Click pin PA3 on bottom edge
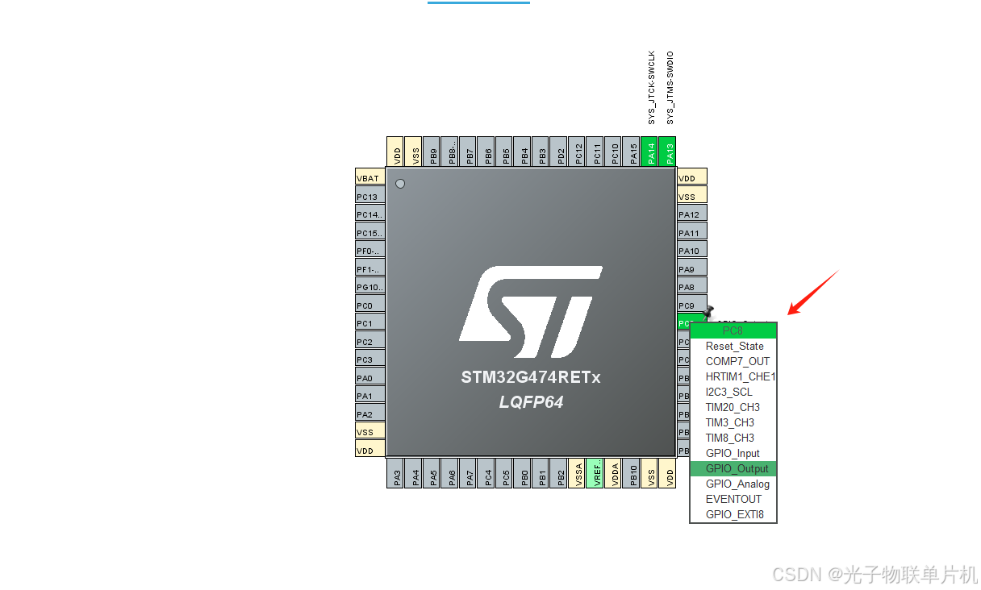This screenshot has height=590, width=981. (x=396, y=473)
